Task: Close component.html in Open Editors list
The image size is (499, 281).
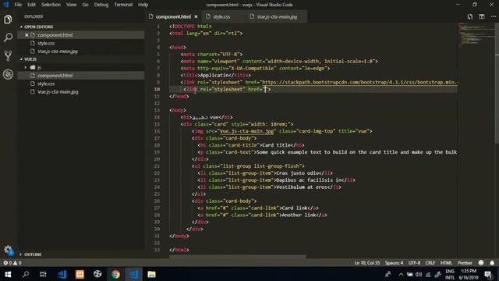Action: (27, 35)
